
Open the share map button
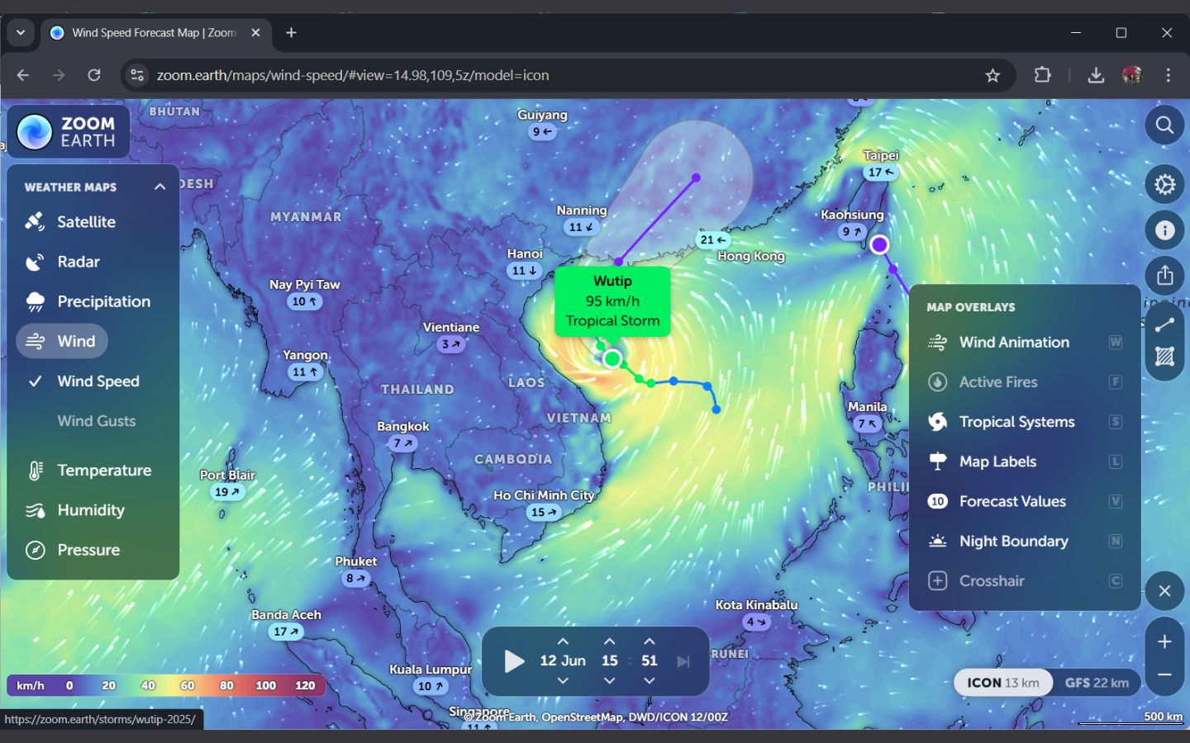tap(1164, 276)
